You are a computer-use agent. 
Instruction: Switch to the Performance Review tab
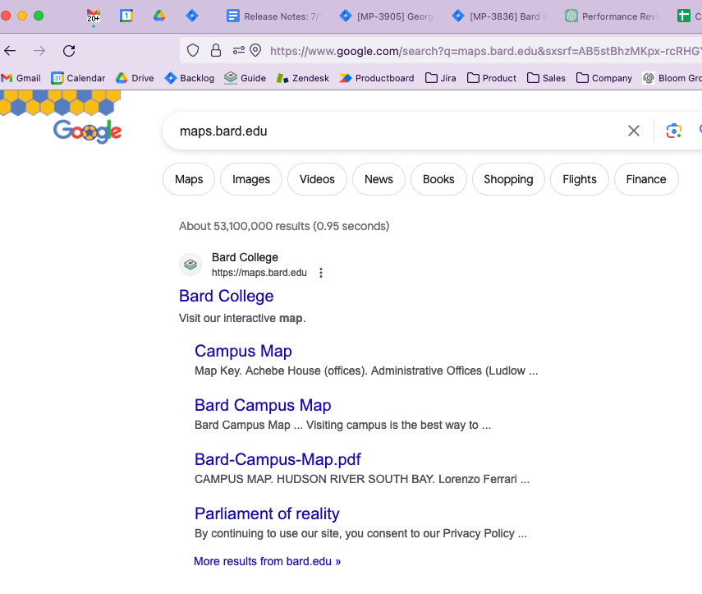(x=612, y=16)
